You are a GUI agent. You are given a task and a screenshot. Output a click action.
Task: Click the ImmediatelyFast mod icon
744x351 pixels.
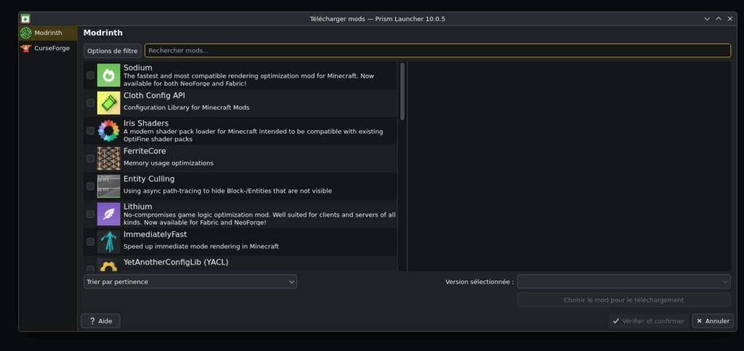pyautogui.click(x=108, y=241)
